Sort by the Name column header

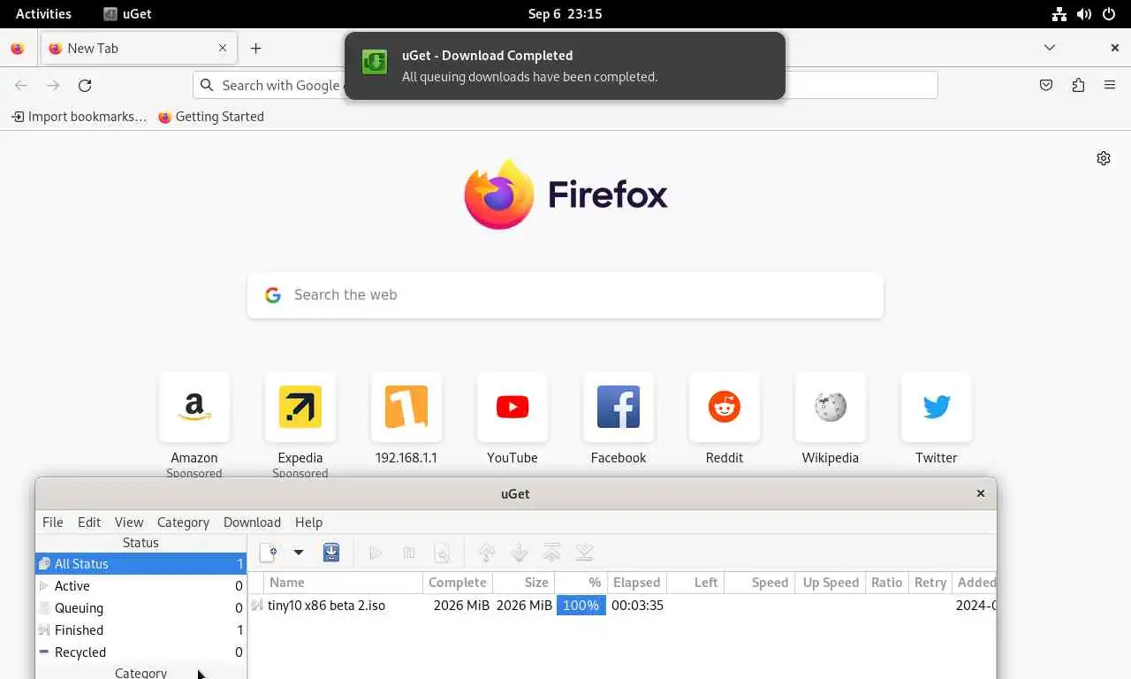[344, 583]
